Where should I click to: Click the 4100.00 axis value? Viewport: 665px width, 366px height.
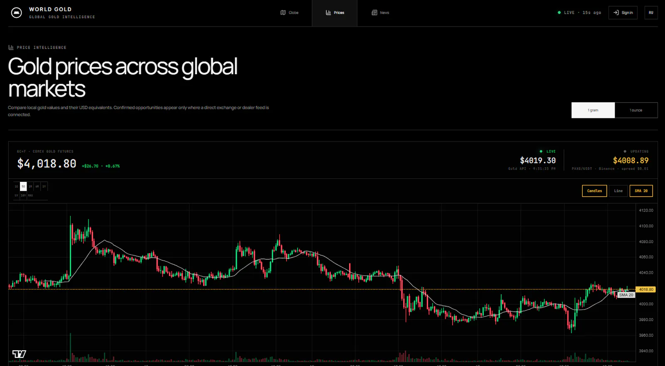point(646,226)
